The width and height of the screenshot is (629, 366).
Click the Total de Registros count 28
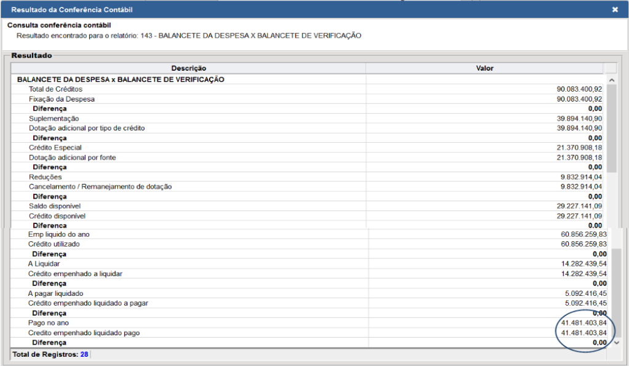tap(84, 354)
